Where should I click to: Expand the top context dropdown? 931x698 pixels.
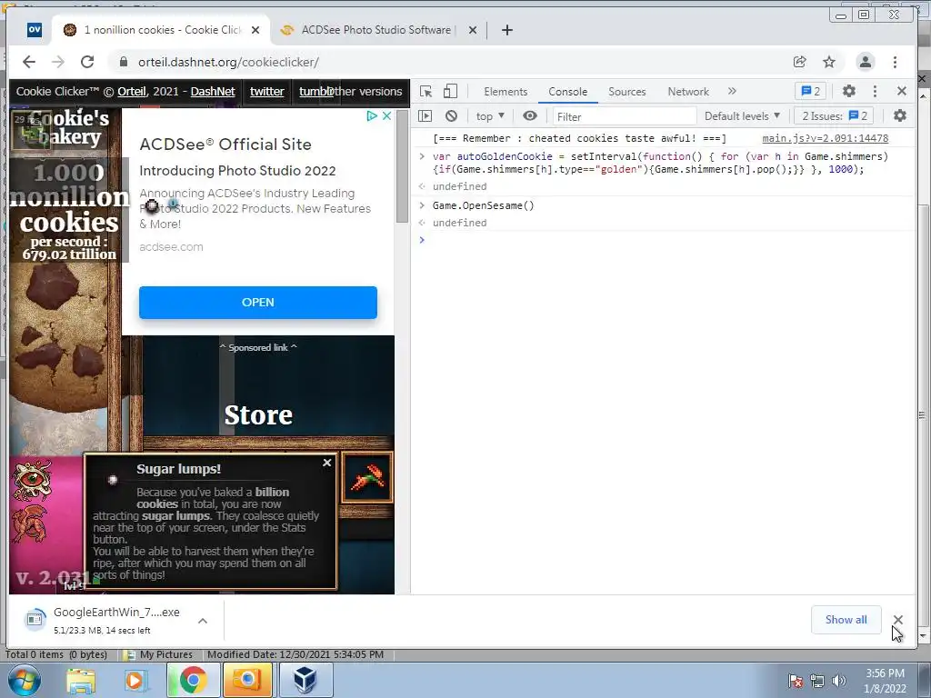click(490, 115)
